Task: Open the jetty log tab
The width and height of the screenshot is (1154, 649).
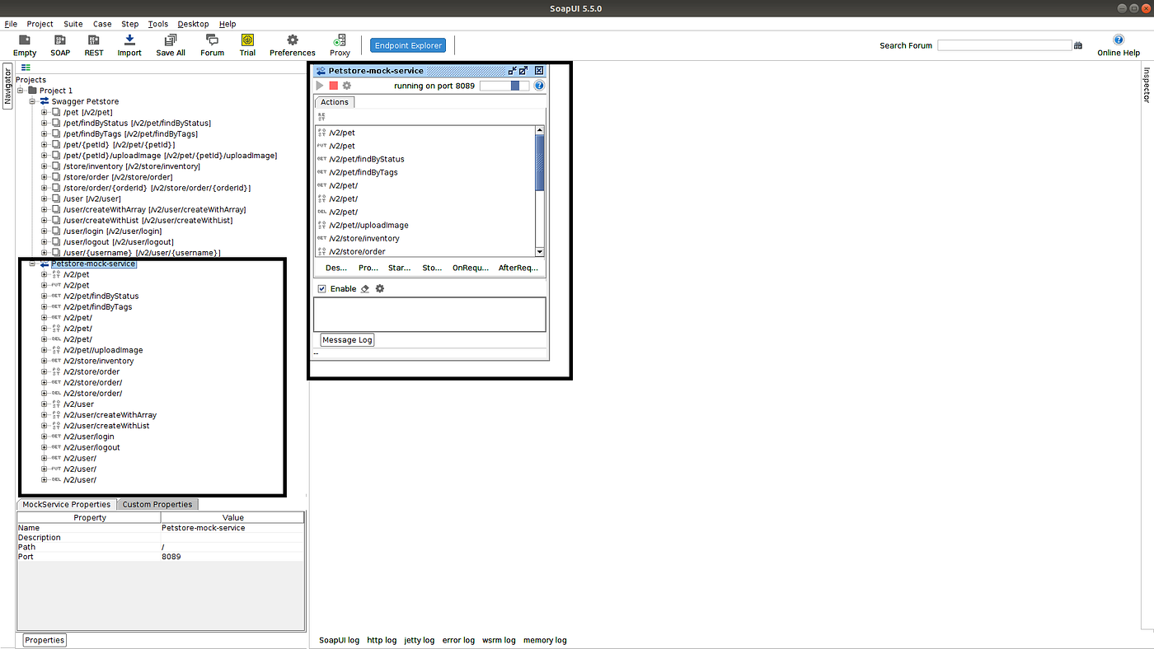Action: pyautogui.click(x=419, y=640)
